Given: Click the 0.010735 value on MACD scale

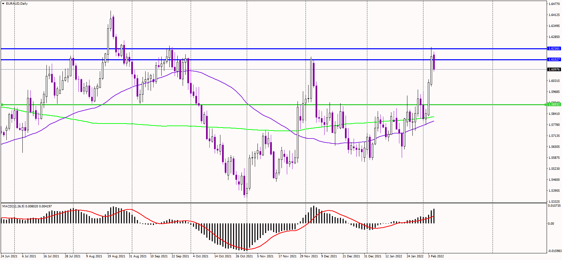Looking at the screenshot, I should [554, 206].
